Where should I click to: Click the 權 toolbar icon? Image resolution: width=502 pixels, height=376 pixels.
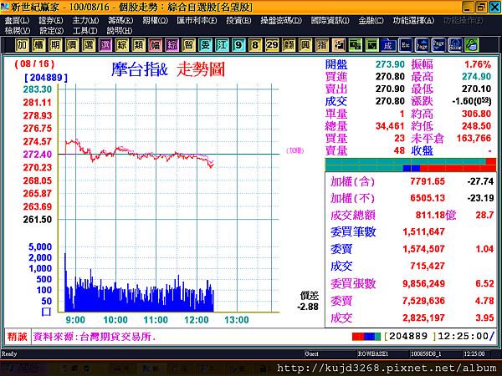[x=38, y=45]
